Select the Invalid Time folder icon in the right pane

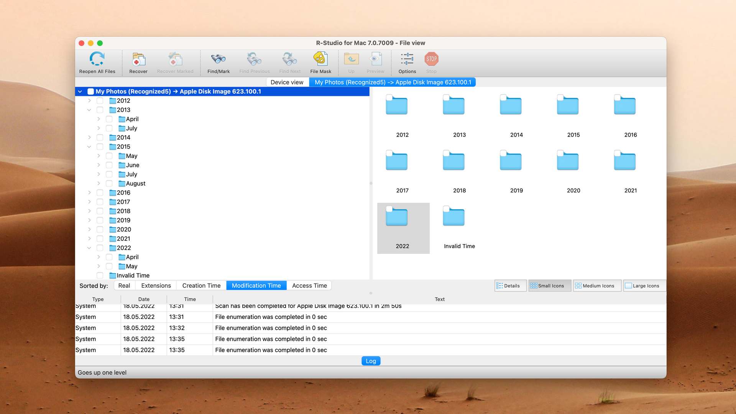pos(453,216)
